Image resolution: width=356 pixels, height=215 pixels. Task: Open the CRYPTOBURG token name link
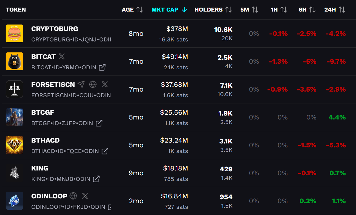pos(55,29)
